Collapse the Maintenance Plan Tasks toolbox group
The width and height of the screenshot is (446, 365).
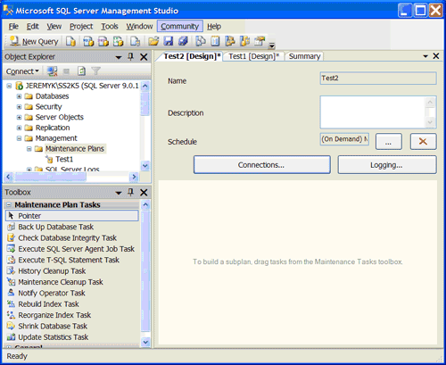(9, 204)
